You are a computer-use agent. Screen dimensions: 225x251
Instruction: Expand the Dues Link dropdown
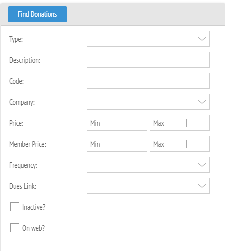coord(148,186)
